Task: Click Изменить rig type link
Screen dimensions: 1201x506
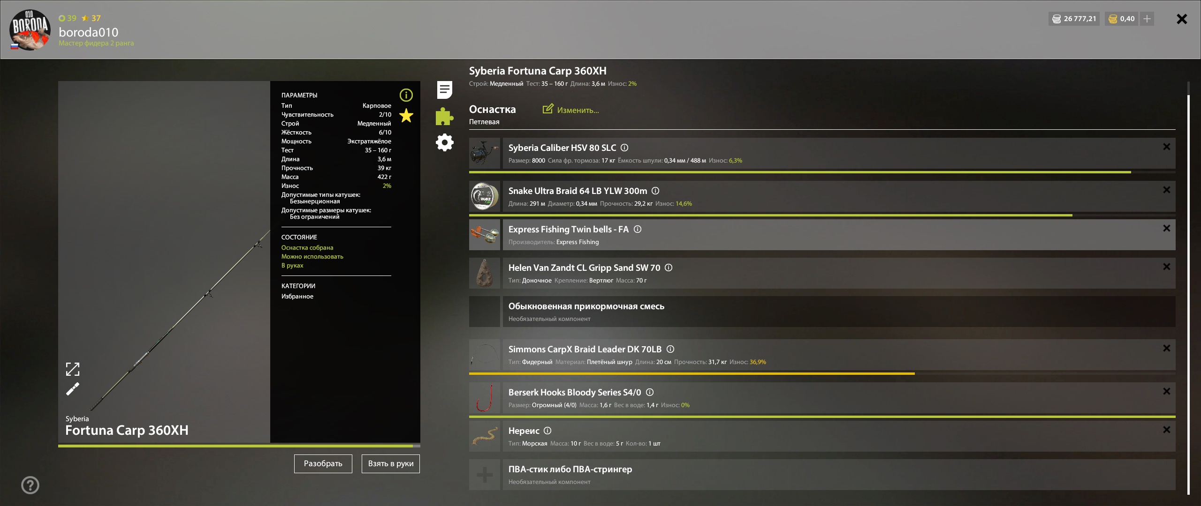Action: (571, 110)
